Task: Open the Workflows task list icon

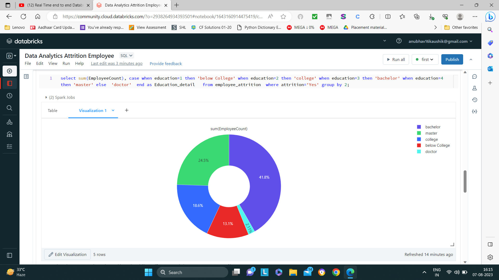Action: (x=9, y=146)
